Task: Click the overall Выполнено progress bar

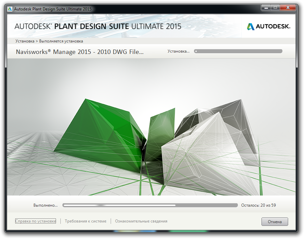Action: [150, 205]
